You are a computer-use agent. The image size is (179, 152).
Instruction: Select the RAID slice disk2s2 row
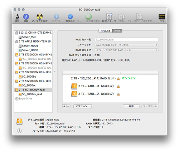[x=110, y=86]
